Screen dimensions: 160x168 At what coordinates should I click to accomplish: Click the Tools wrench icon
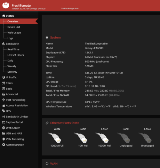[x=4, y=83]
